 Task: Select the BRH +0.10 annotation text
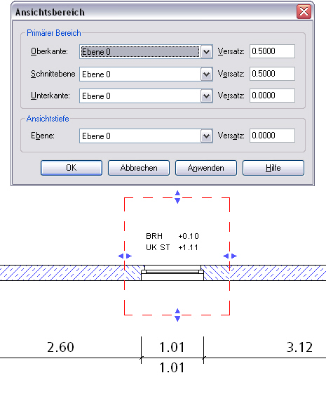pyautogui.click(x=172, y=236)
